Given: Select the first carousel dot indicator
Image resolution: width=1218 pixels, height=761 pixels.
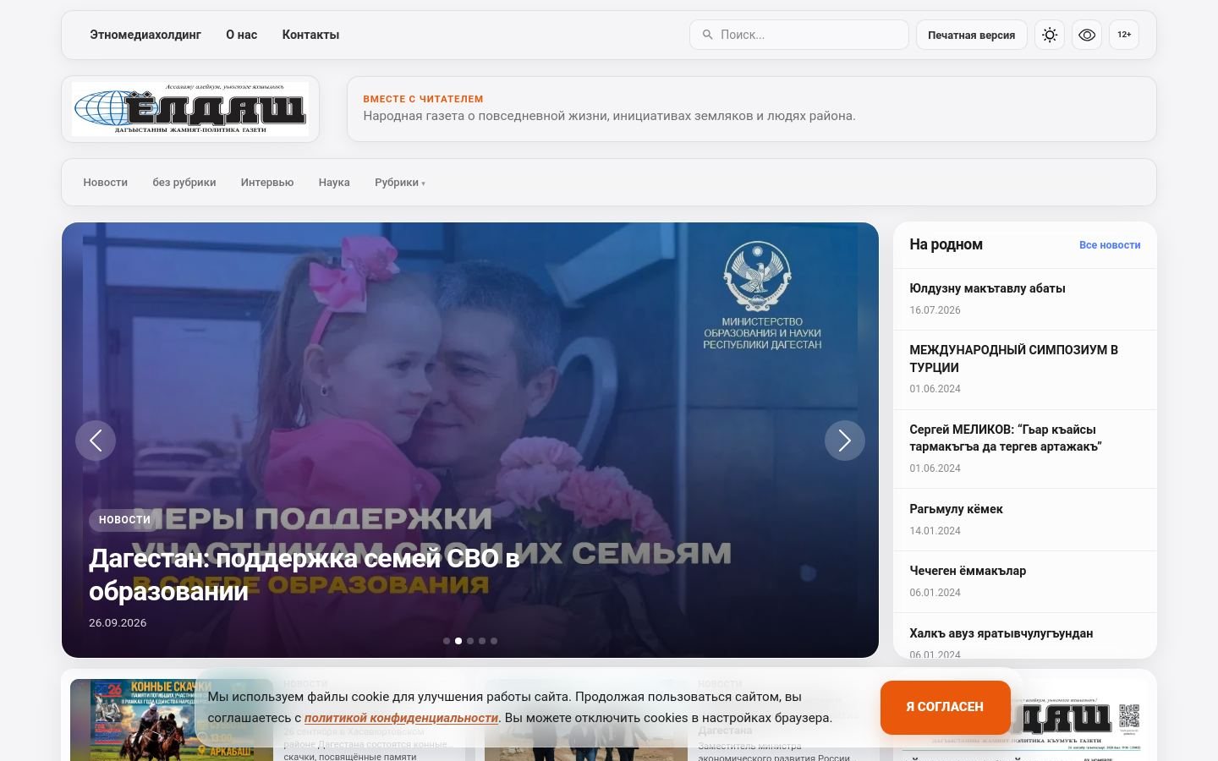Looking at the screenshot, I should (447, 641).
